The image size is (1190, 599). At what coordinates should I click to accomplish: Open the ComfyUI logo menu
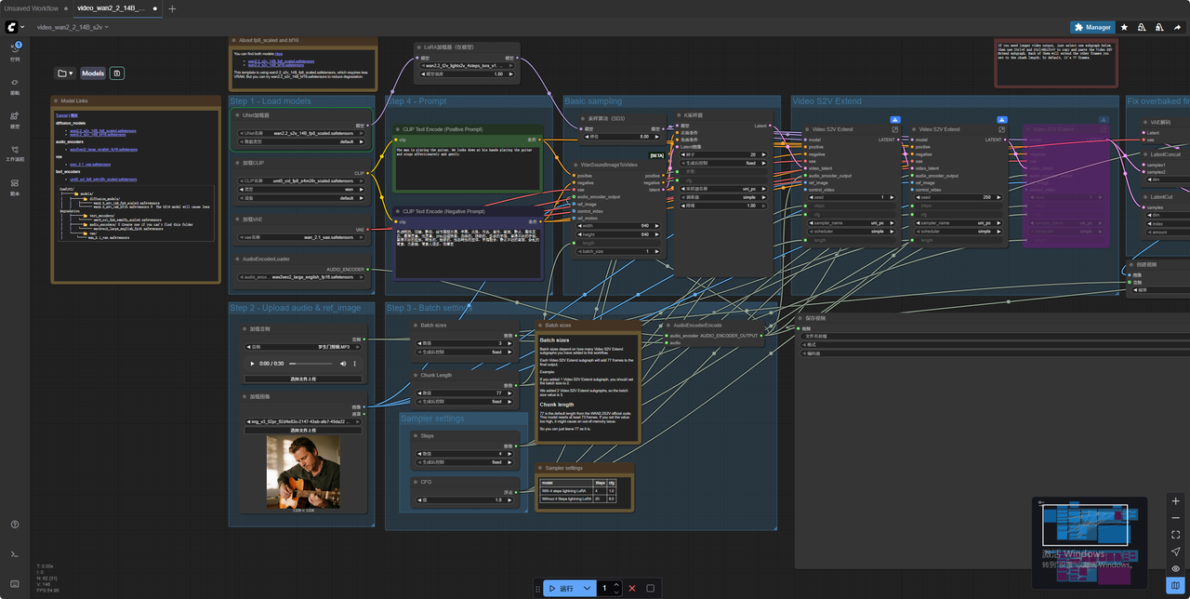click(15, 27)
